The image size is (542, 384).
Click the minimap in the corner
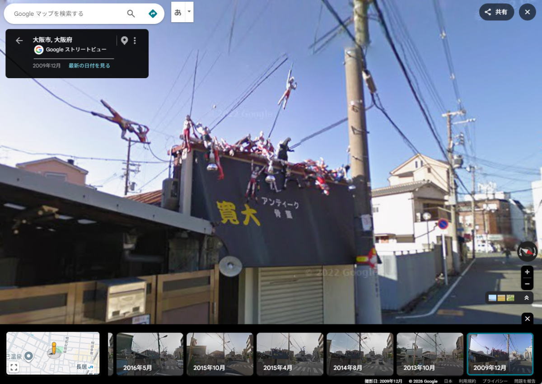point(53,353)
